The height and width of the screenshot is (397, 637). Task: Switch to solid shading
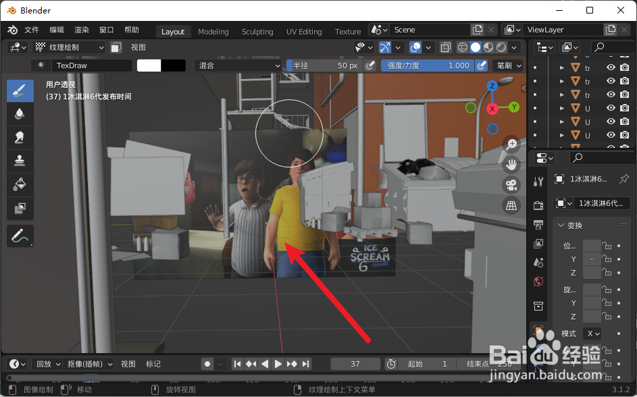(x=476, y=47)
